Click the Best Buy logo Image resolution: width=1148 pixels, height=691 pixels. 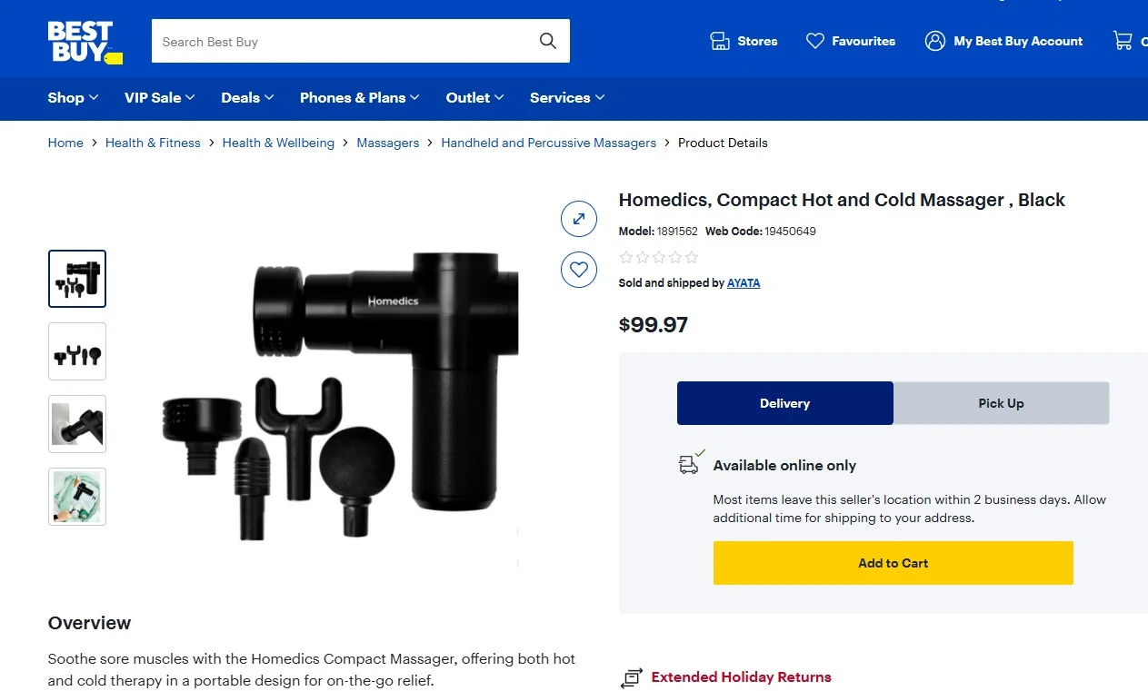(85, 43)
